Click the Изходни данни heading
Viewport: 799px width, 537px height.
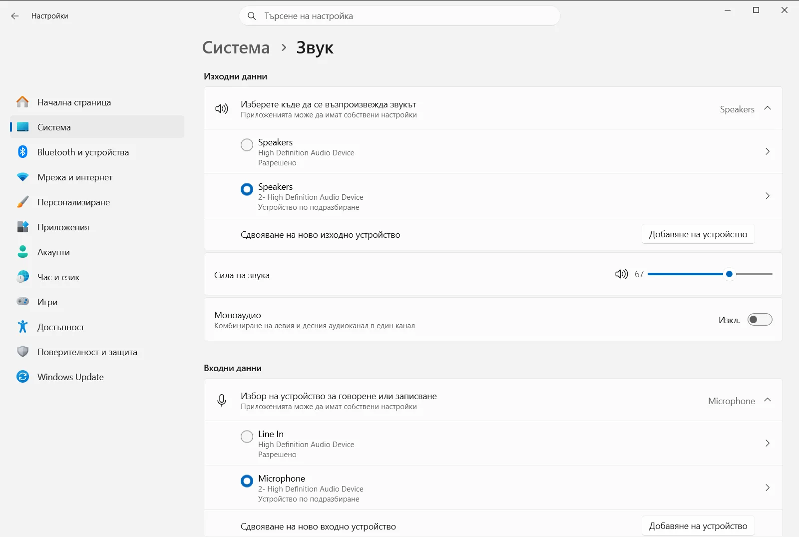point(235,76)
